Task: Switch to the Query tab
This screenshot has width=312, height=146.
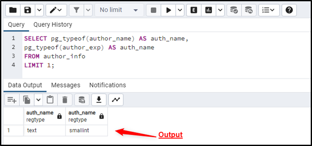Action: 16,25
